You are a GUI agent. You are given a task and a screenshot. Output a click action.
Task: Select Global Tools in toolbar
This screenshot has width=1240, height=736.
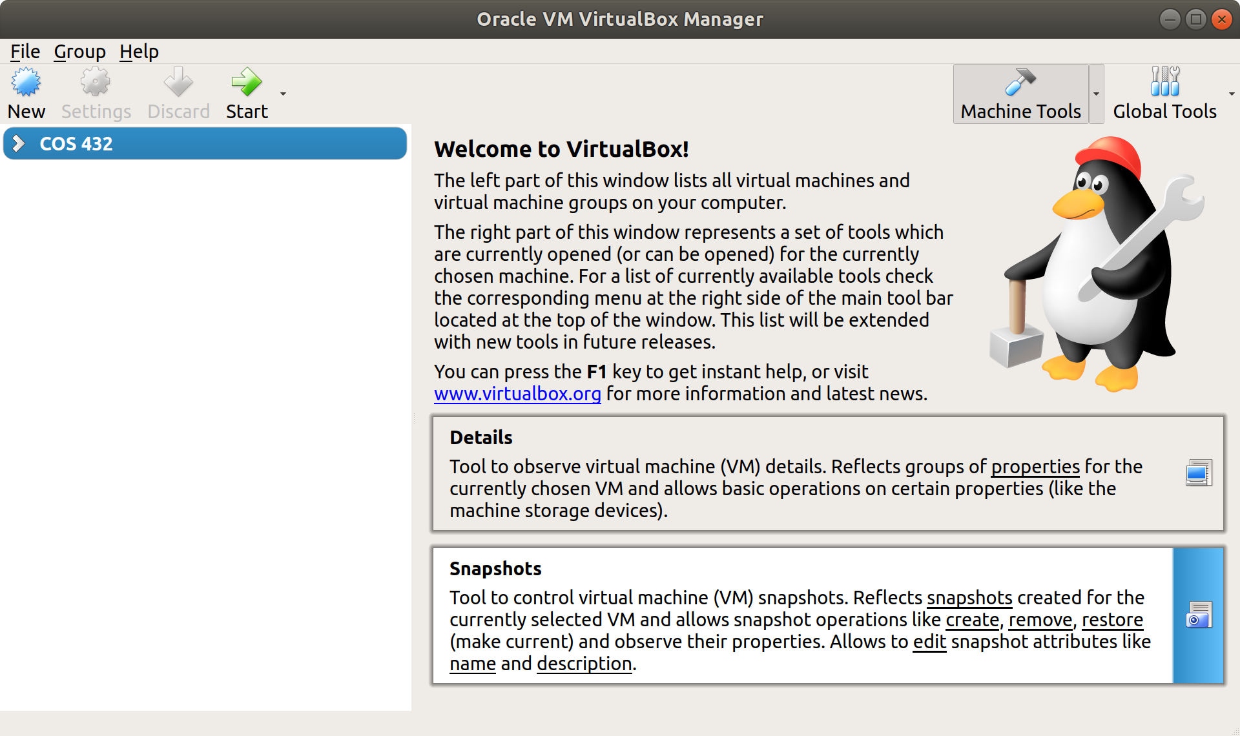tap(1164, 94)
